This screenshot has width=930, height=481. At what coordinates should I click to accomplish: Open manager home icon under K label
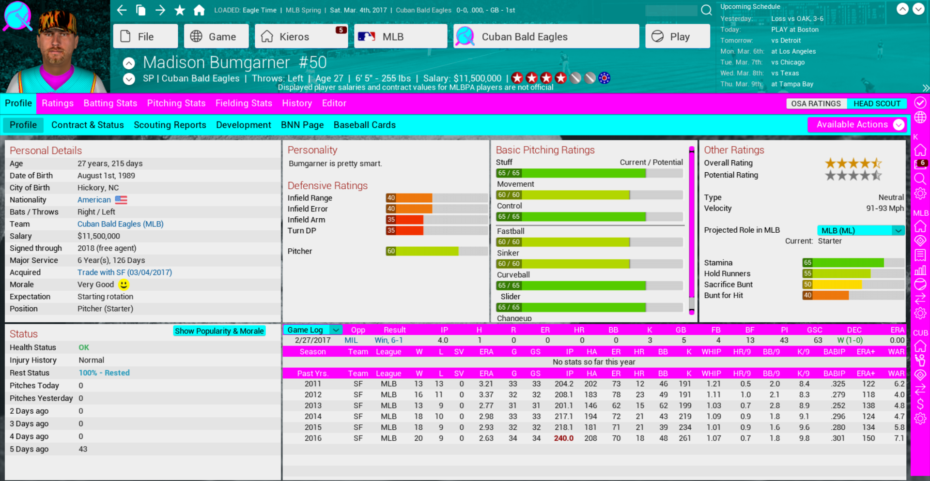[x=920, y=150]
